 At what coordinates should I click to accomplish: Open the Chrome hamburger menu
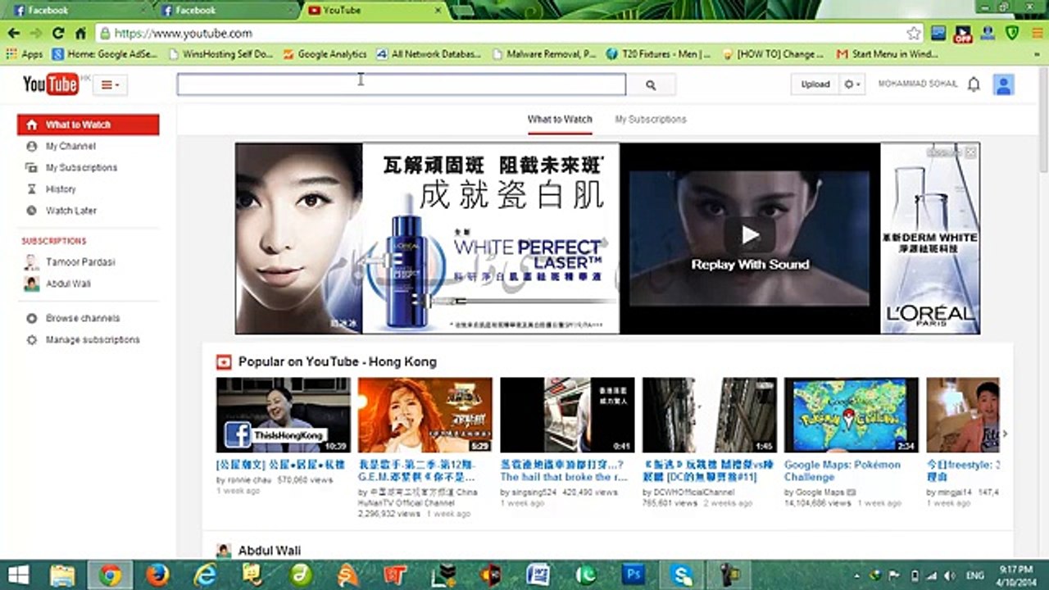[x=1037, y=34]
